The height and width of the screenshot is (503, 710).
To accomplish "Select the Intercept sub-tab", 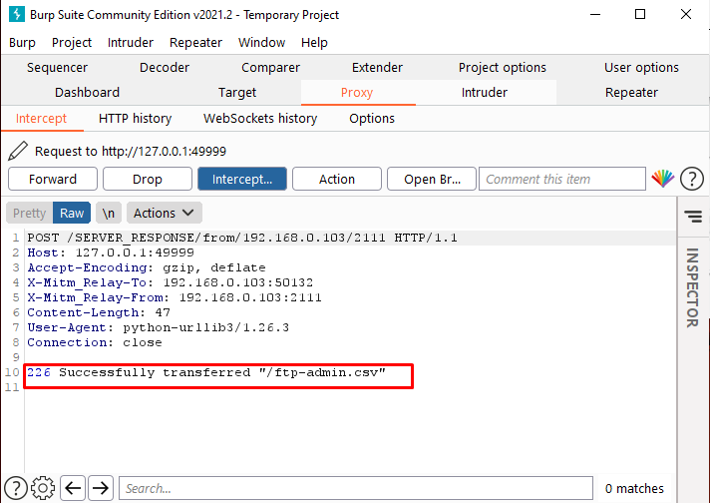I will [x=41, y=119].
